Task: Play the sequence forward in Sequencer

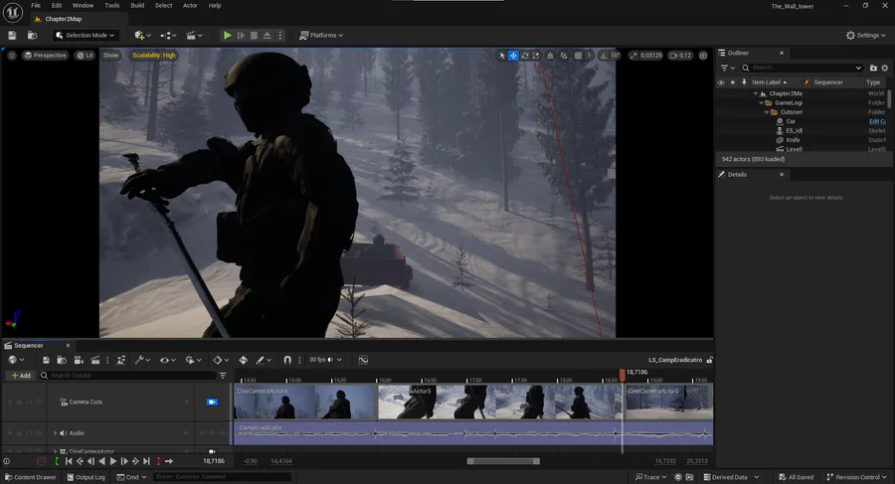Action: 113,461
